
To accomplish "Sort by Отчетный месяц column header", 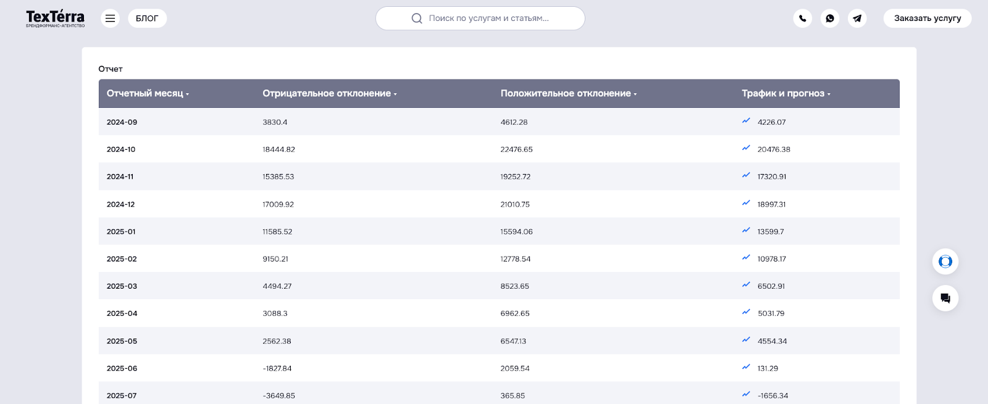I will coord(148,94).
